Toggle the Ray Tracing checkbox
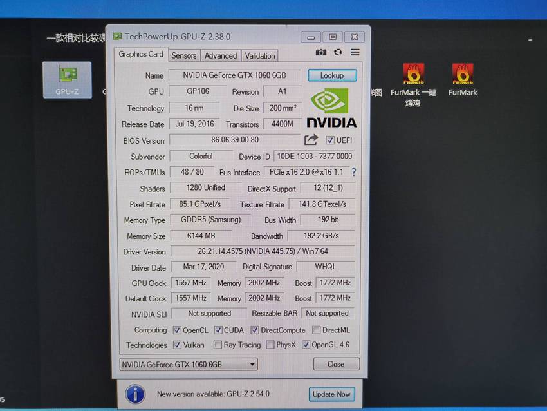547x411 pixels. [x=218, y=345]
